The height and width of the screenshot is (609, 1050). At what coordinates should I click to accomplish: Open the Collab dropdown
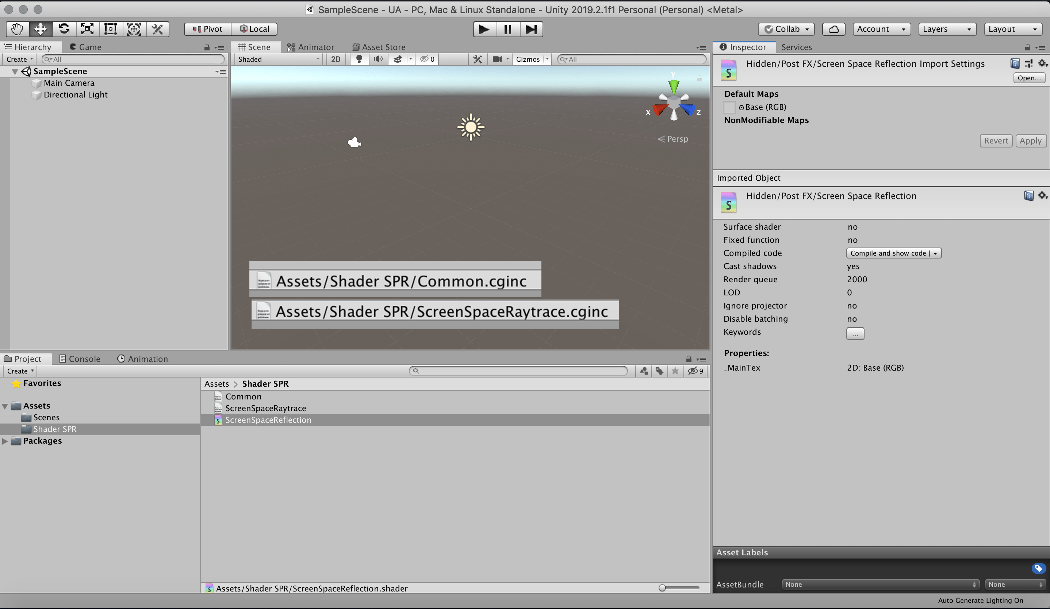tap(786, 29)
